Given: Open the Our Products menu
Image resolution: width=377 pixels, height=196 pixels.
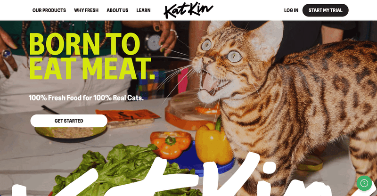Looking at the screenshot, I should 49,10.
